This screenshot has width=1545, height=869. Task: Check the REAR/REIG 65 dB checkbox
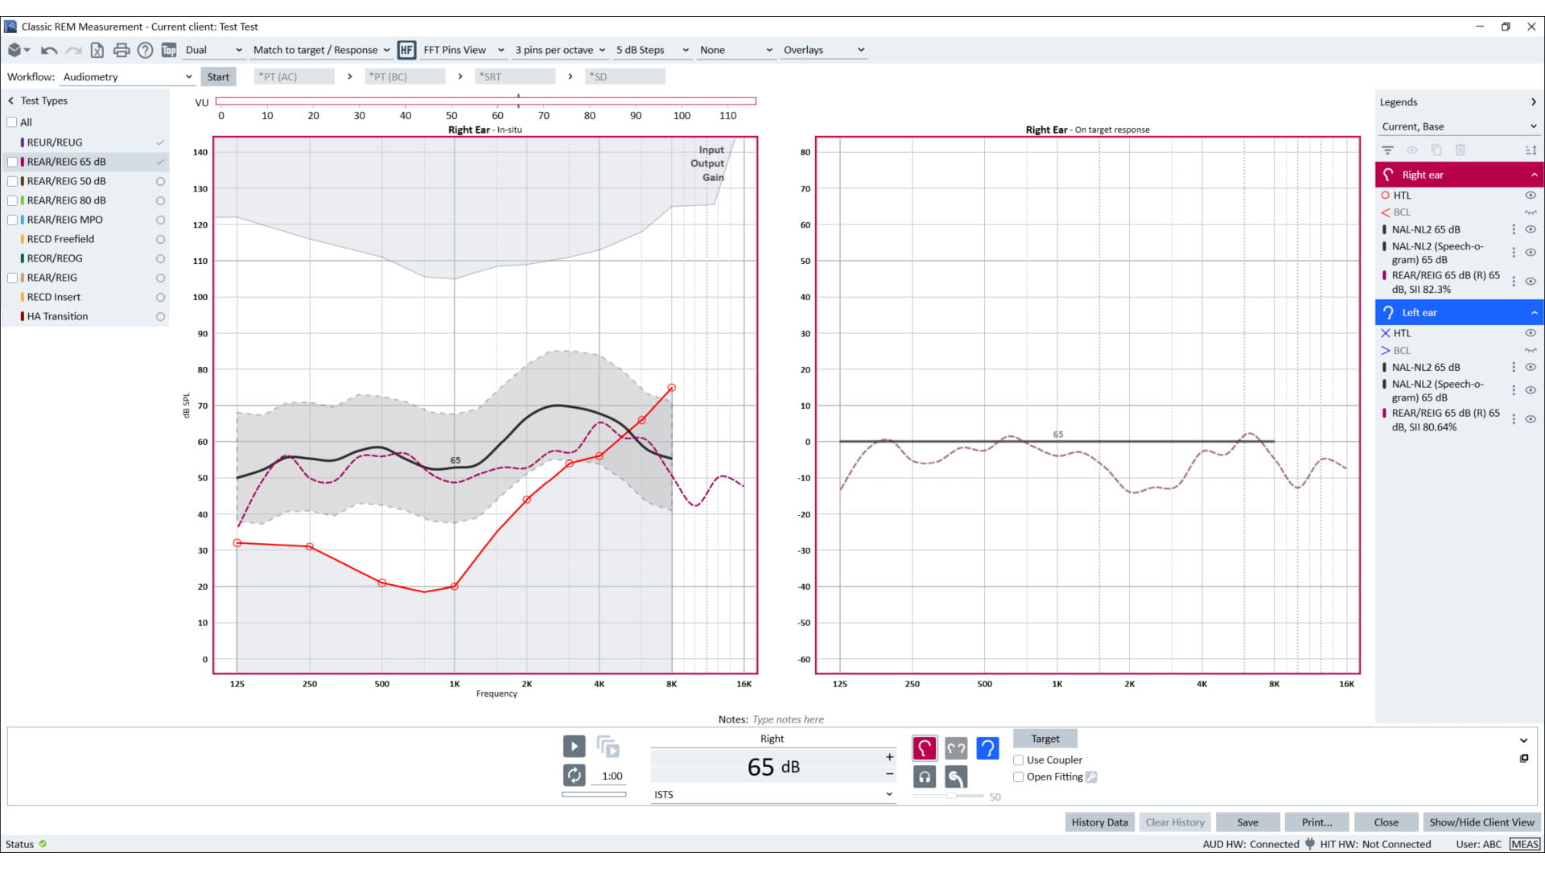12,162
